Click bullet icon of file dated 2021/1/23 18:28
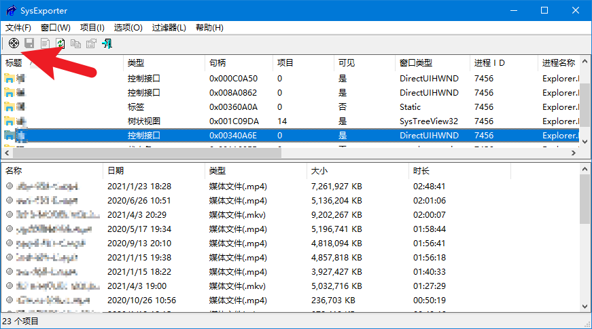 [10, 186]
